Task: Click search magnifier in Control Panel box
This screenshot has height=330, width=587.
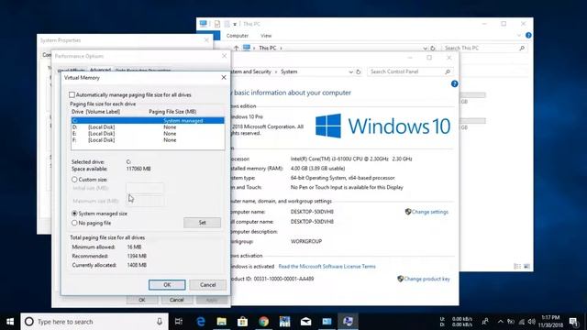Action: click(x=448, y=71)
